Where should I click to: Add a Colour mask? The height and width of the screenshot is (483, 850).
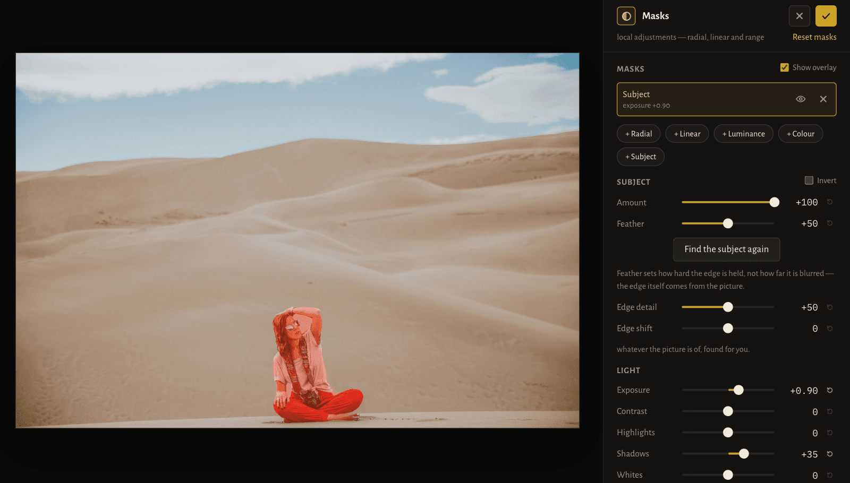801,134
